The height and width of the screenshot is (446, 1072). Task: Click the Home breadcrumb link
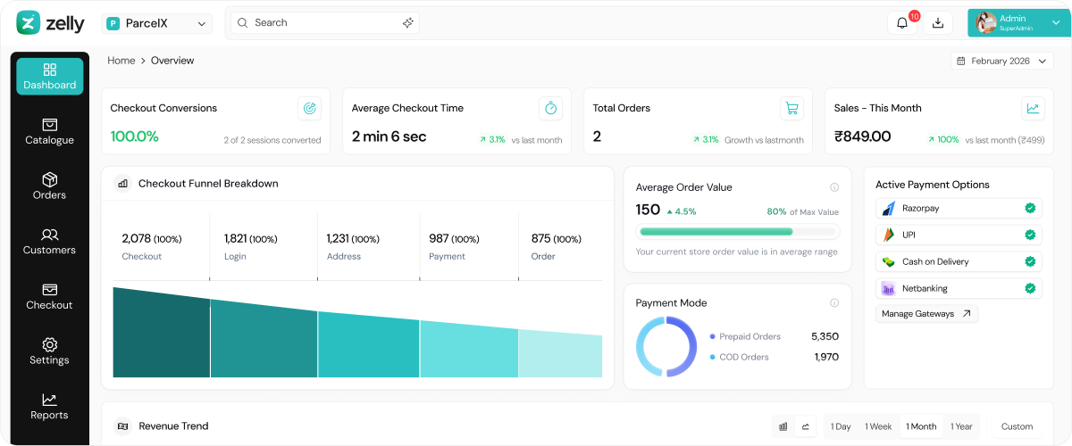coord(121,61)
